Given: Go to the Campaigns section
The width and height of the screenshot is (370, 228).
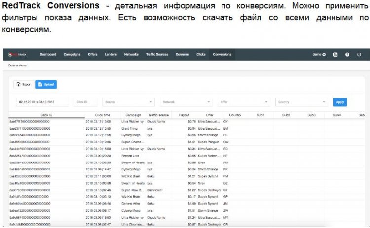Looking at the screenshot, I should 72,54.
